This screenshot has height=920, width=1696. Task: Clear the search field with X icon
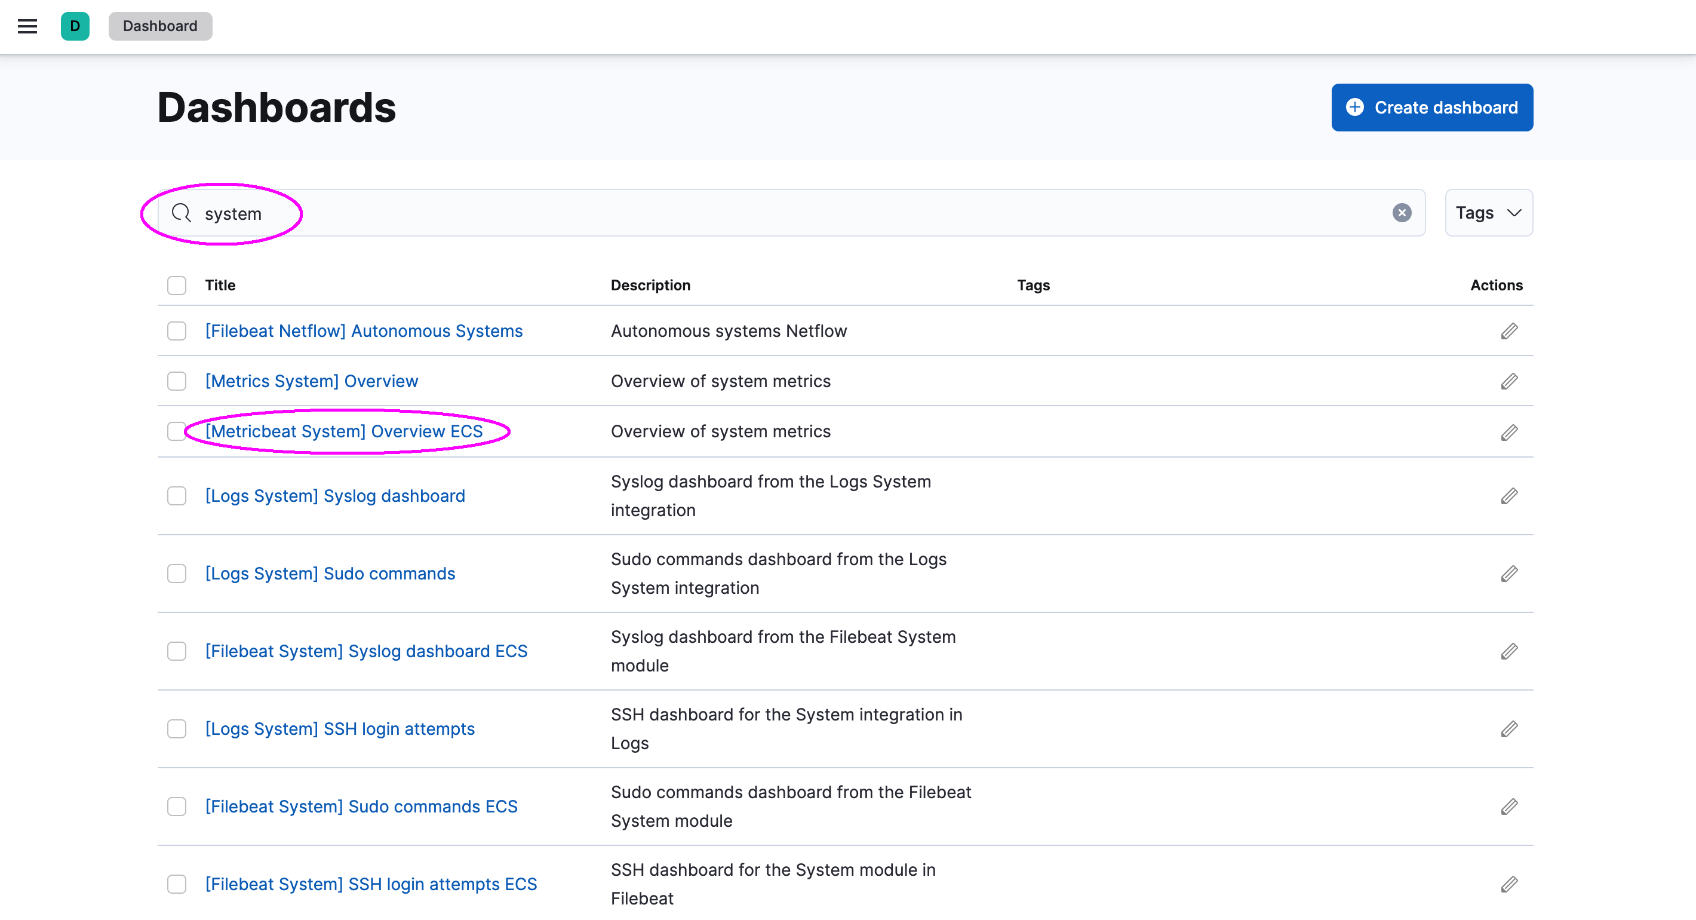pyautogui.click(x=1401, y=213)
